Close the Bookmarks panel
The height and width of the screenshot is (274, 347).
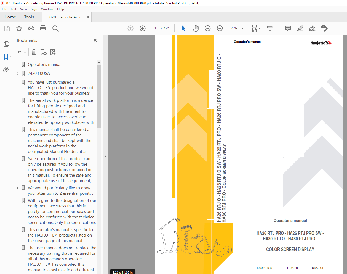click(x=95, y=40)
